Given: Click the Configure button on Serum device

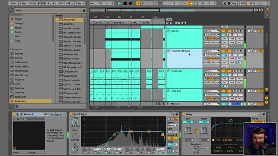Looking at the screenshot, I should [x=56, y=114].
